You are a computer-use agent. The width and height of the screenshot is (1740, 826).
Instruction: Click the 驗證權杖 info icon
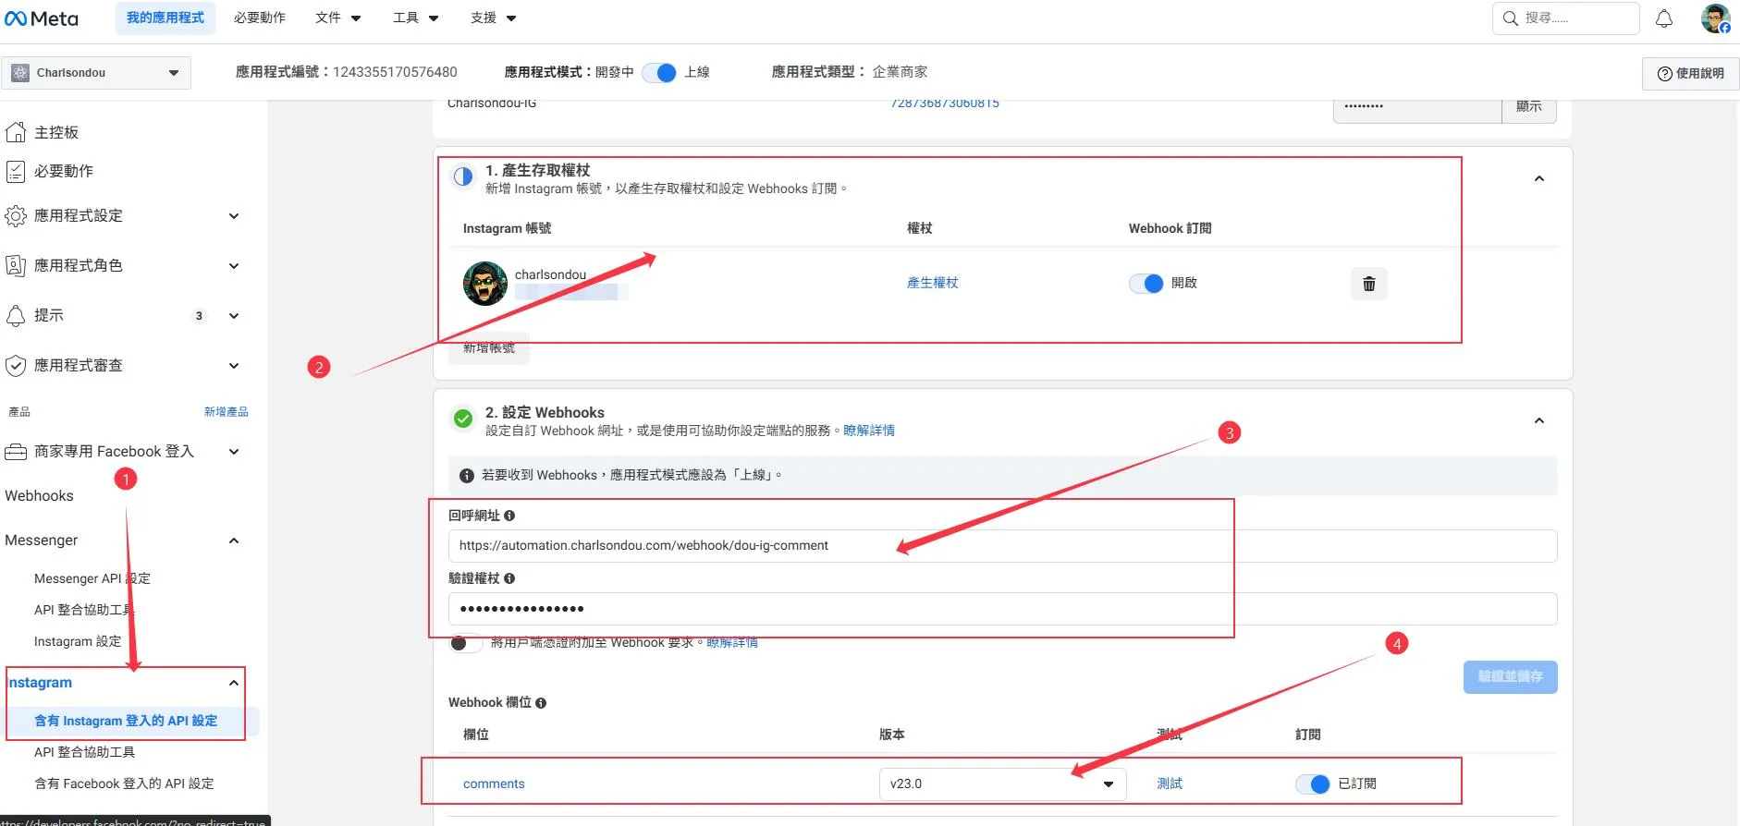click(509, 578)
